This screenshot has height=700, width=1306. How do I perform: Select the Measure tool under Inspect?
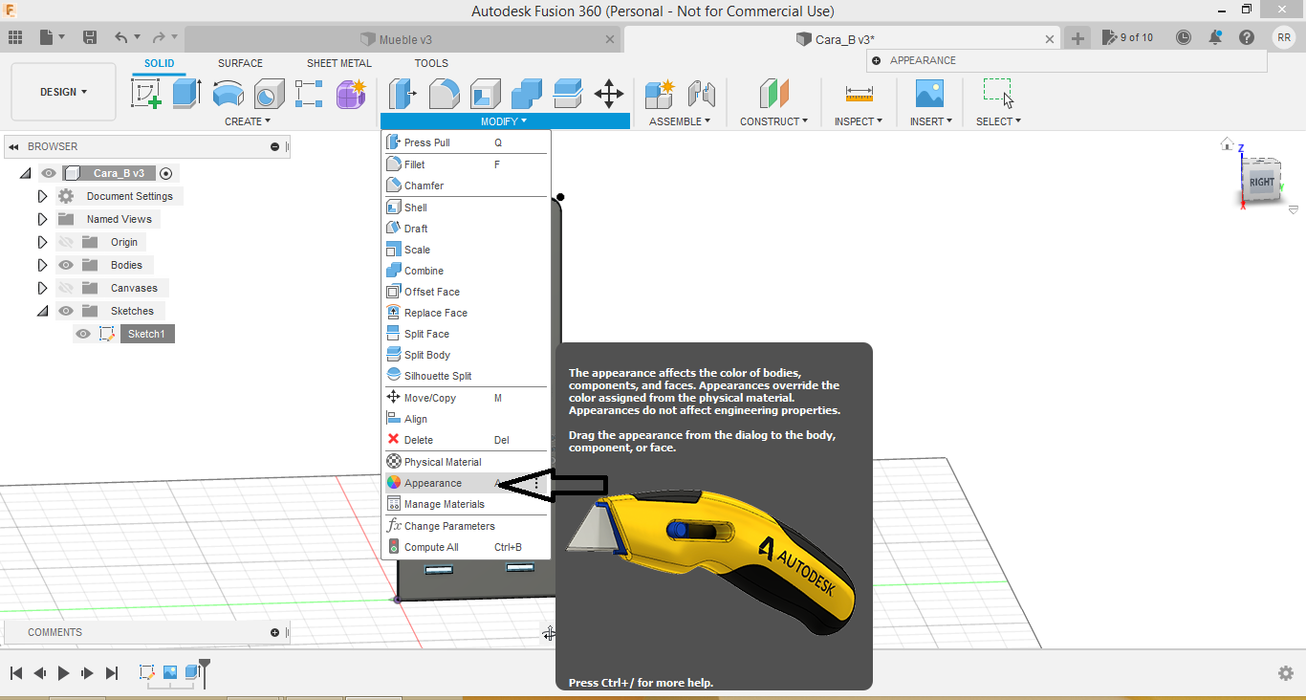[859, 93]
